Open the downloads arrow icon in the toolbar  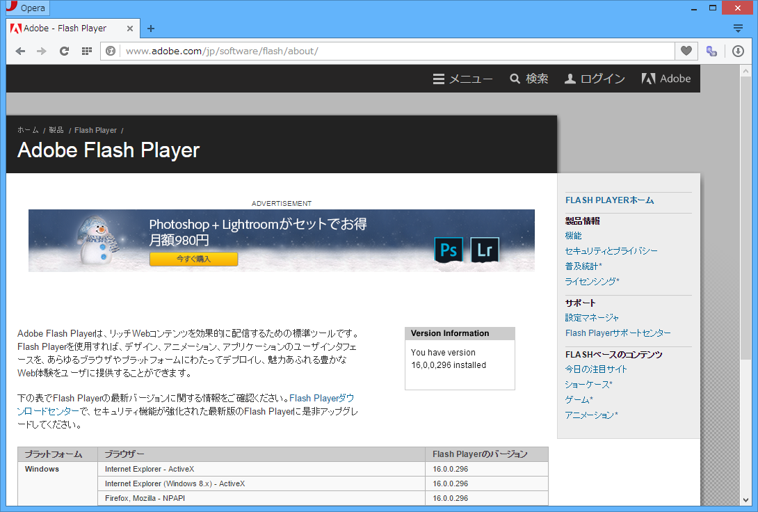[738, 51]
